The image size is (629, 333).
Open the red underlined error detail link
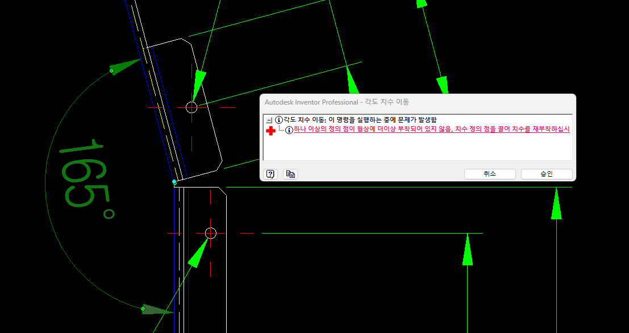pos(431,130)
